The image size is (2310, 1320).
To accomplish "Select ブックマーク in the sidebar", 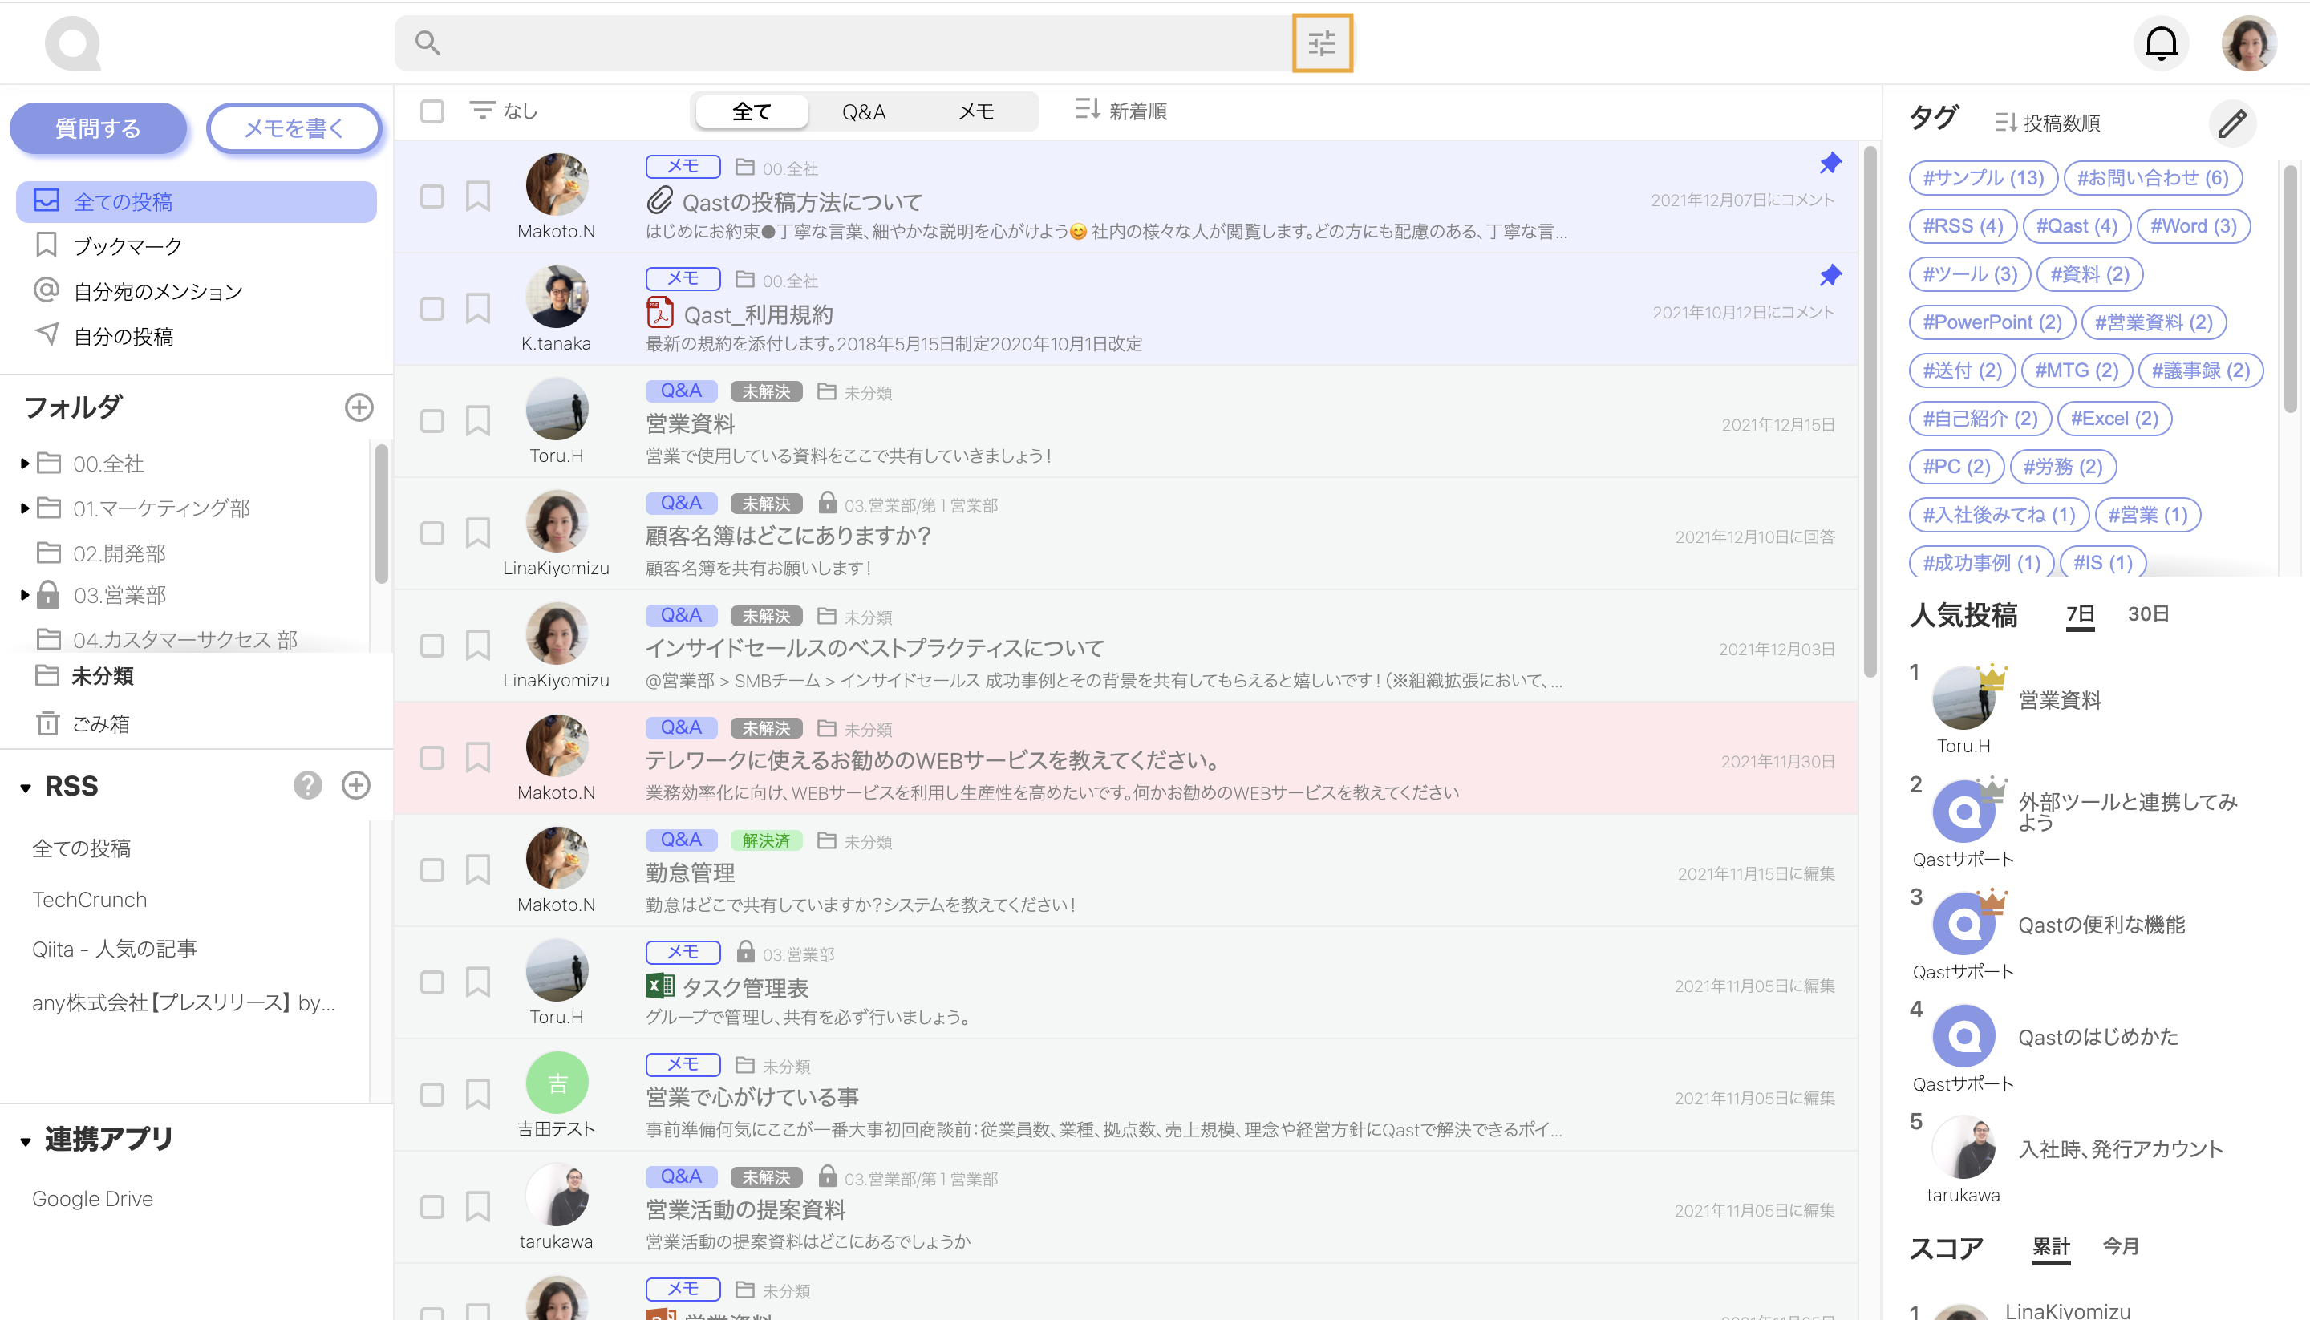I will [x=127, y=245].
